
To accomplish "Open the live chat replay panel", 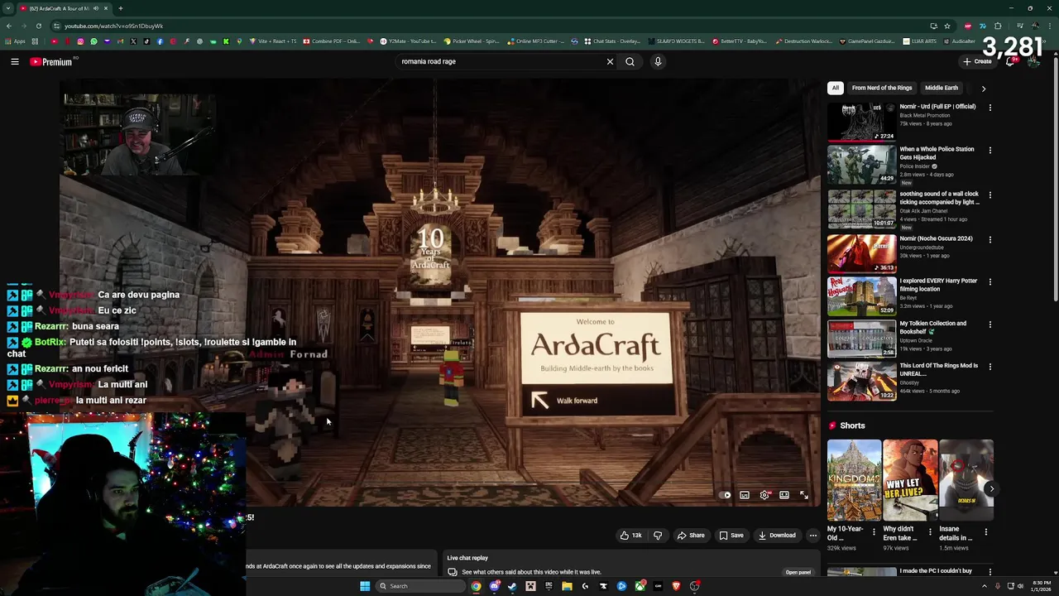I will click(798, 572).
